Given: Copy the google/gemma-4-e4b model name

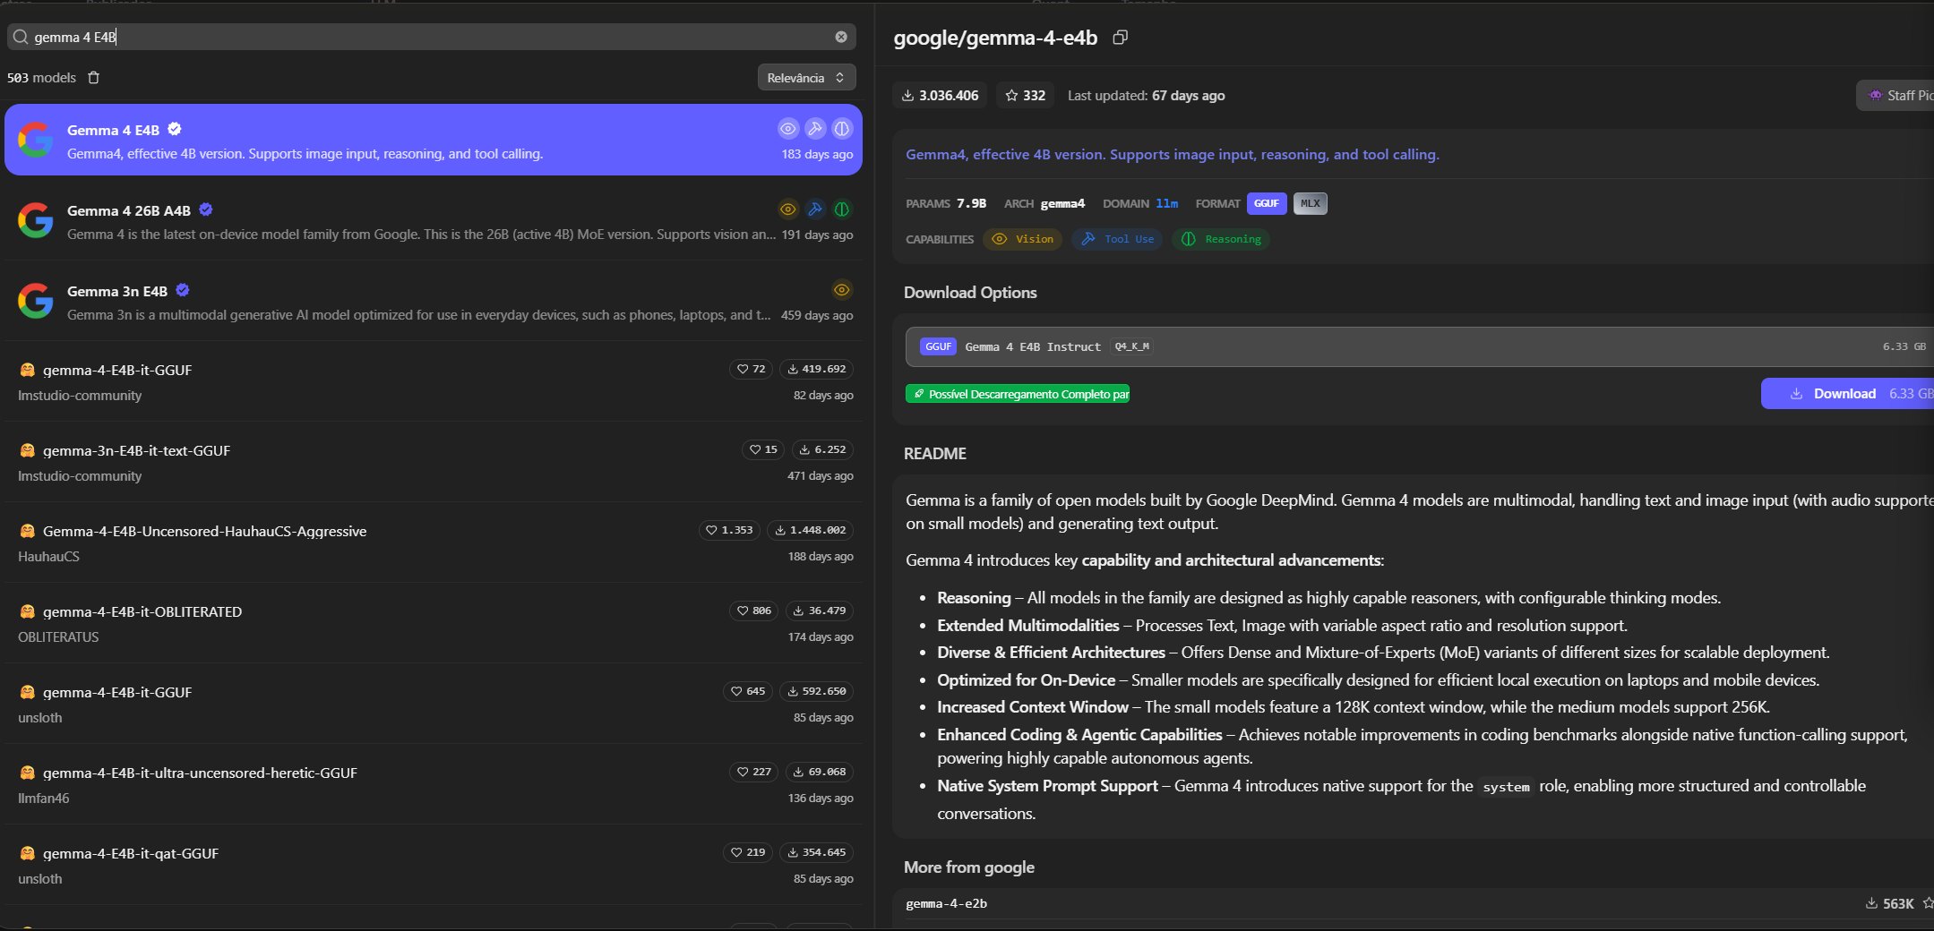Looking at the screenshot, I should 1120,38.
